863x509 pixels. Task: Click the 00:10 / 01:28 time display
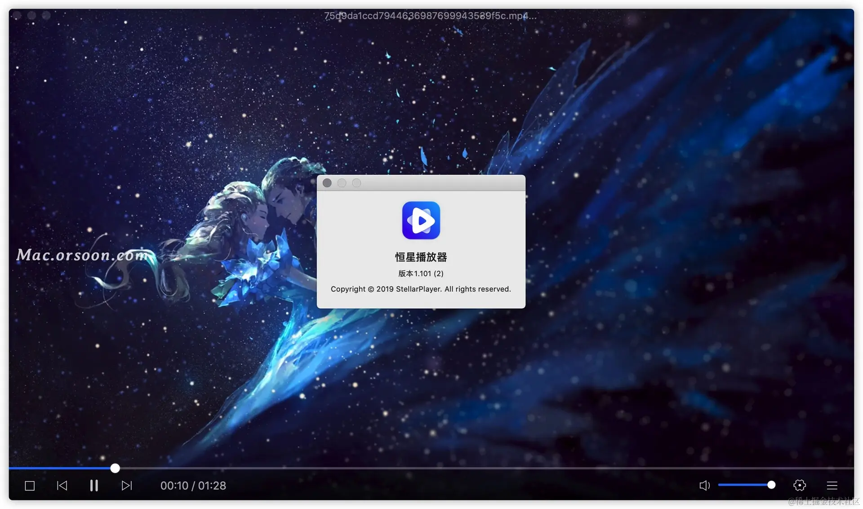point(193,486)
